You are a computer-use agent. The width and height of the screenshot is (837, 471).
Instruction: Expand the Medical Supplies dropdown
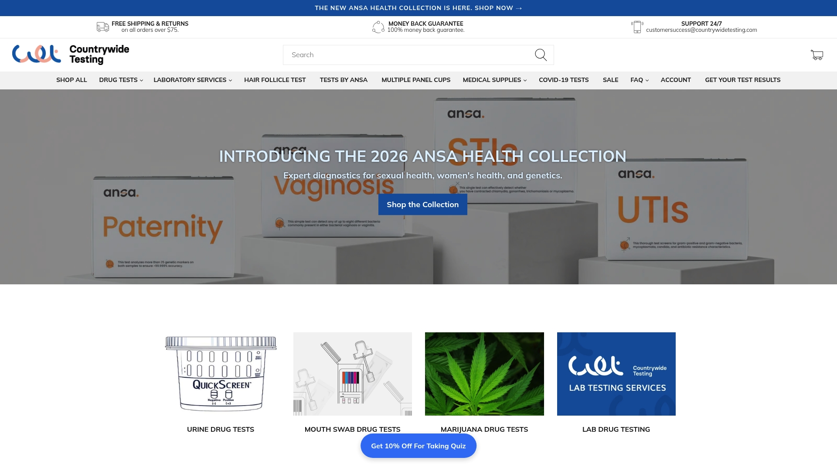coord(495,80)
